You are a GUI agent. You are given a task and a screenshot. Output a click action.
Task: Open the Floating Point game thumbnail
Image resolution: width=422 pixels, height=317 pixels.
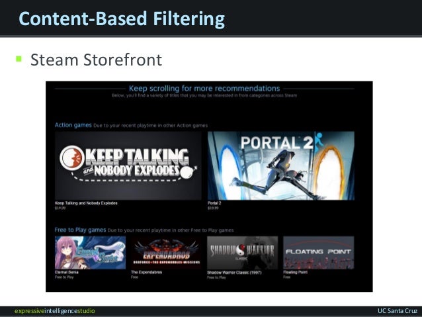tap(319, 253)
